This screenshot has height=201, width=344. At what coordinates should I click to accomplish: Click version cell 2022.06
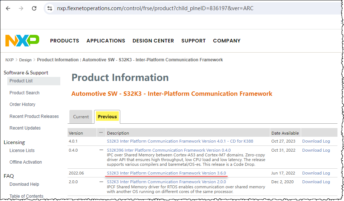[x=76, y=173]
